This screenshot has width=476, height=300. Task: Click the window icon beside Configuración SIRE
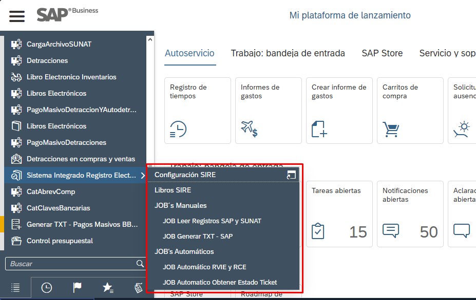[291, 175]
